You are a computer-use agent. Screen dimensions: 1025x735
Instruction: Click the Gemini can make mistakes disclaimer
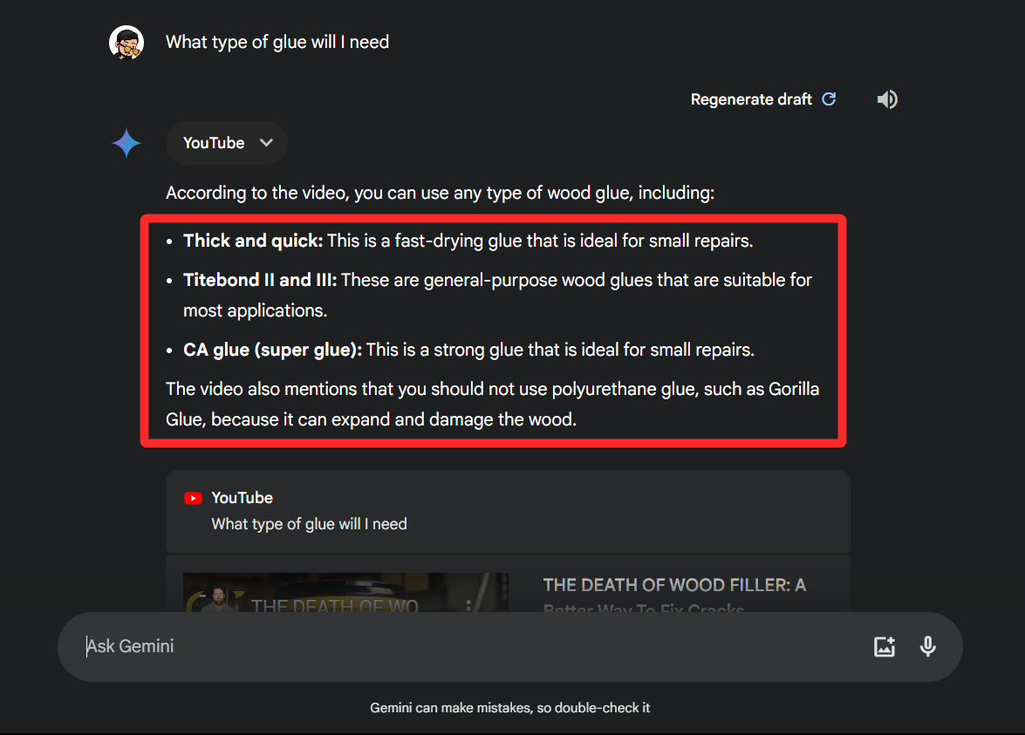(x=510, y=708)
